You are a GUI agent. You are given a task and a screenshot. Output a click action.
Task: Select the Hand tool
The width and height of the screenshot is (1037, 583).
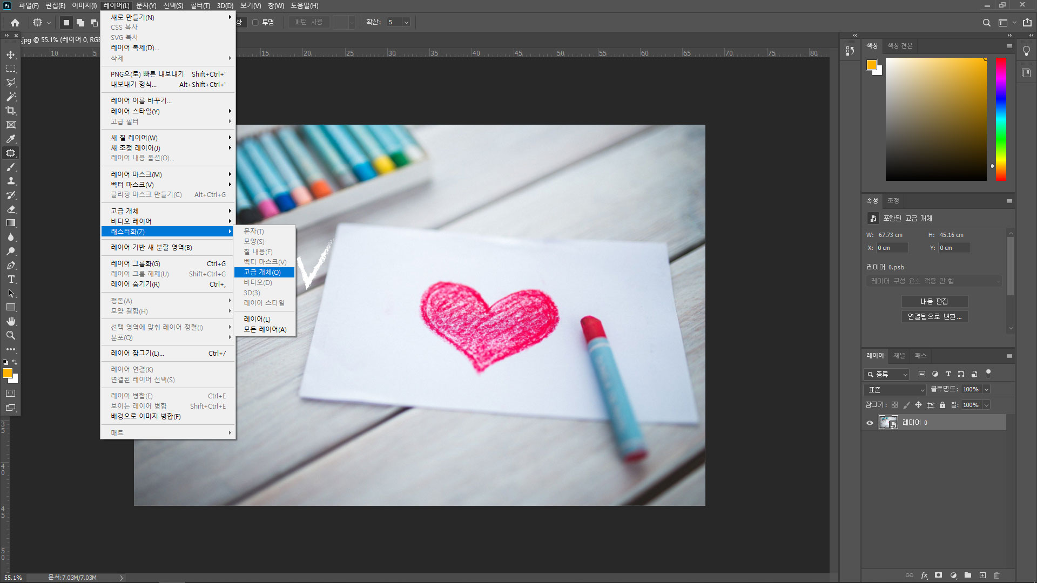coord(11,321)
